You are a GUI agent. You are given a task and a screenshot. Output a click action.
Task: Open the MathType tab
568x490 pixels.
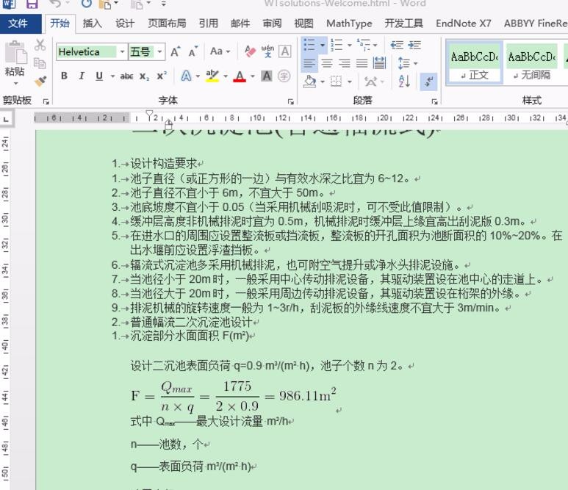pyautogui.click(x=349, y=24)
